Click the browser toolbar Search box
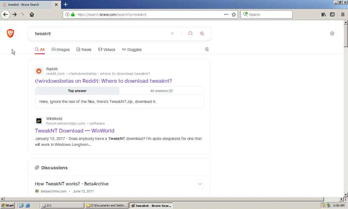The width and height of the screenshot is (348, 209). coord(266,14)
